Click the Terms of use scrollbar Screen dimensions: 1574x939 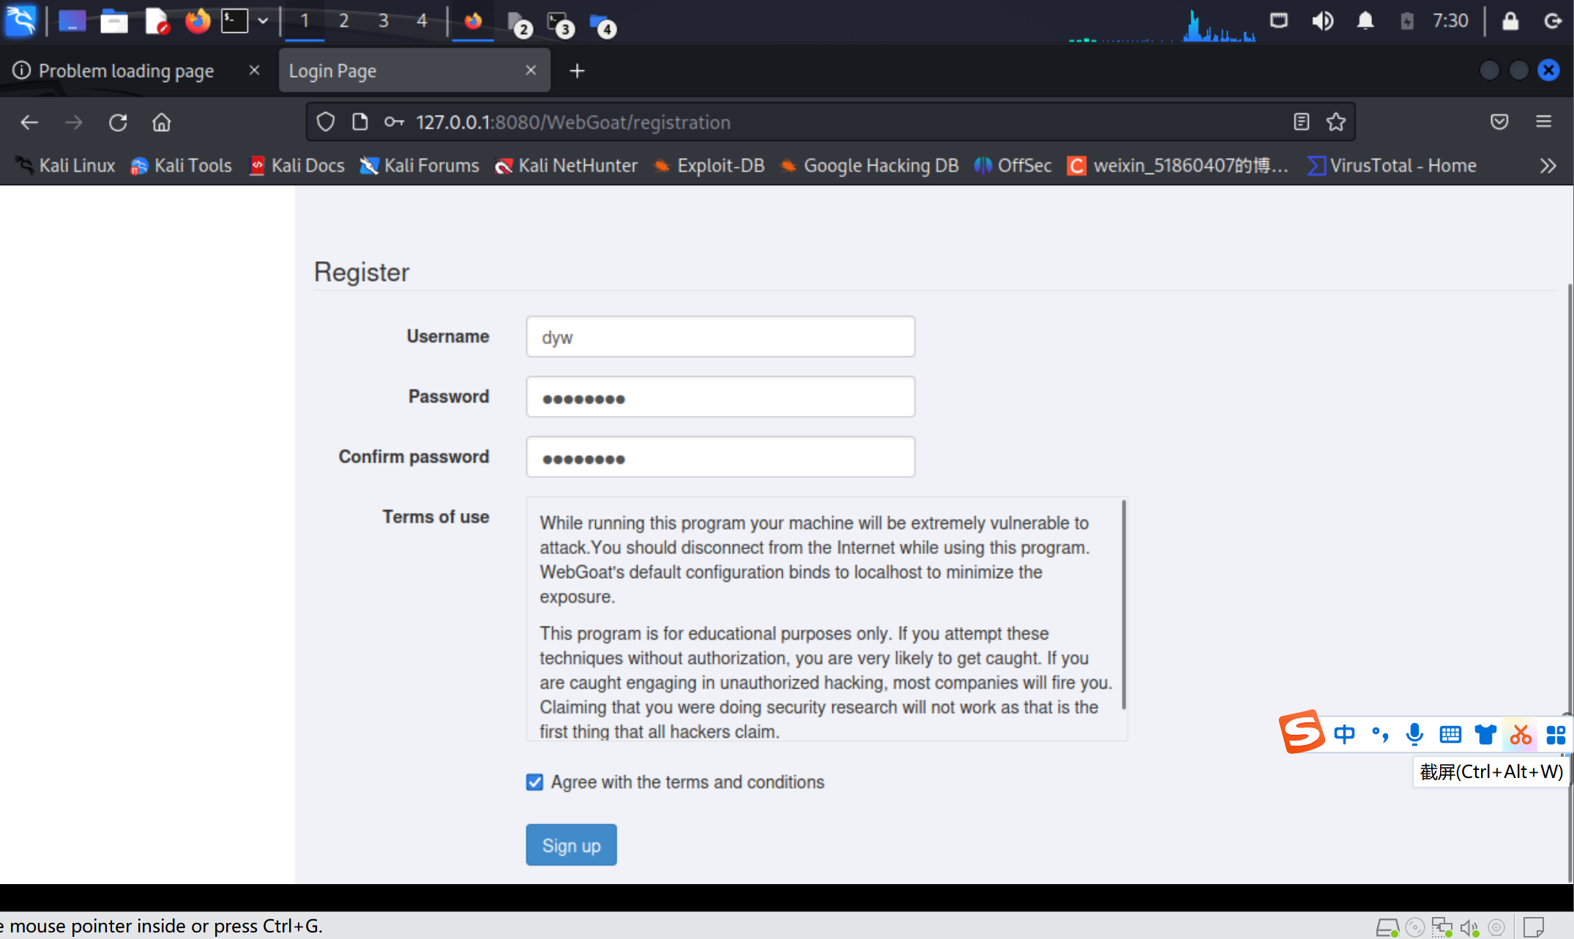pyautogui.click(x=1123, y=605)
